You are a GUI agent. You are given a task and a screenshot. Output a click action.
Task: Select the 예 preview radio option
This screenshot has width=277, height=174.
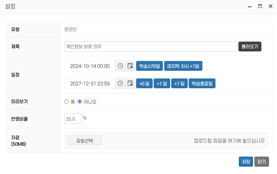coord(67,102)
